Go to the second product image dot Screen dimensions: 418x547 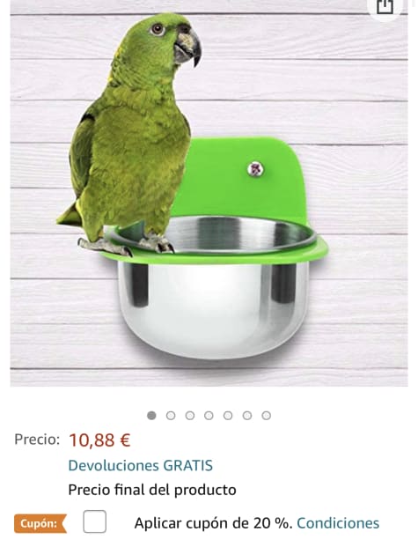(x=171, y=416)
